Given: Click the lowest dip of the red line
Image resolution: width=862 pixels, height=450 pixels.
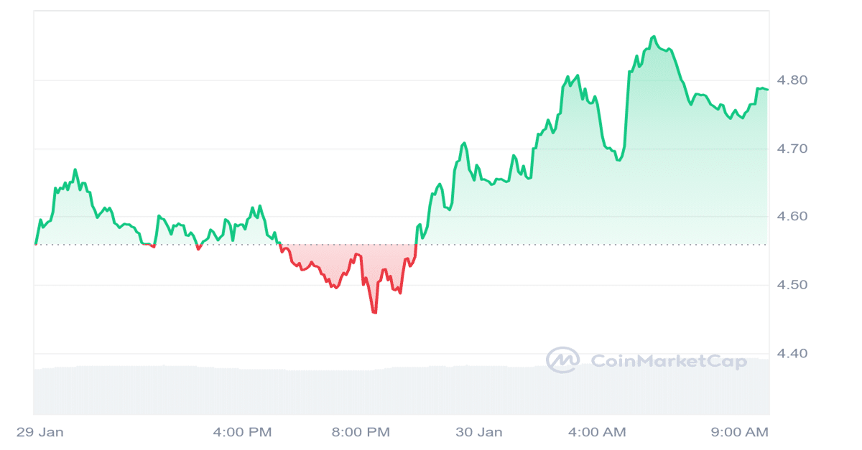Looking at the screenshot, I should [374, 312].
